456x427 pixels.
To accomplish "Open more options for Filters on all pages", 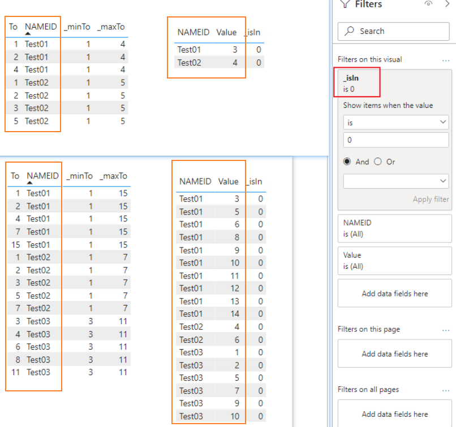I will pyautogui.click(x=446, y=390).
